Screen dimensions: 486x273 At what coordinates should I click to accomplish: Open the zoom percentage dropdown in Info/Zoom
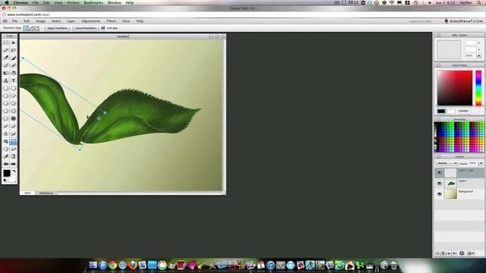click(479, 56)
